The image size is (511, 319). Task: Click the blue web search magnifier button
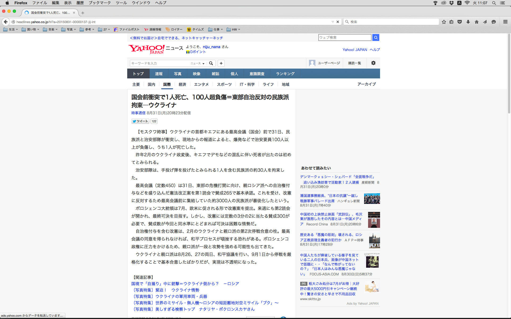point(376,37)
